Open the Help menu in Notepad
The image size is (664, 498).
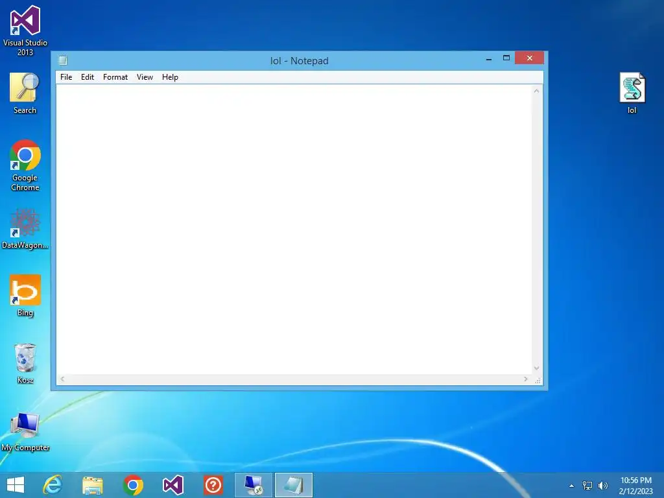coord(170,77)
